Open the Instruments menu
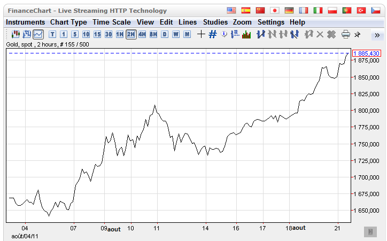The height and width of the screenshot is (241, 387). pyautogui.click(x=25, y=22)
